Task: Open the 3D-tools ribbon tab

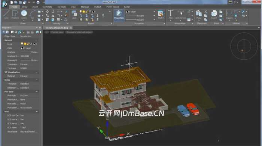Action: tap(62, 7)
